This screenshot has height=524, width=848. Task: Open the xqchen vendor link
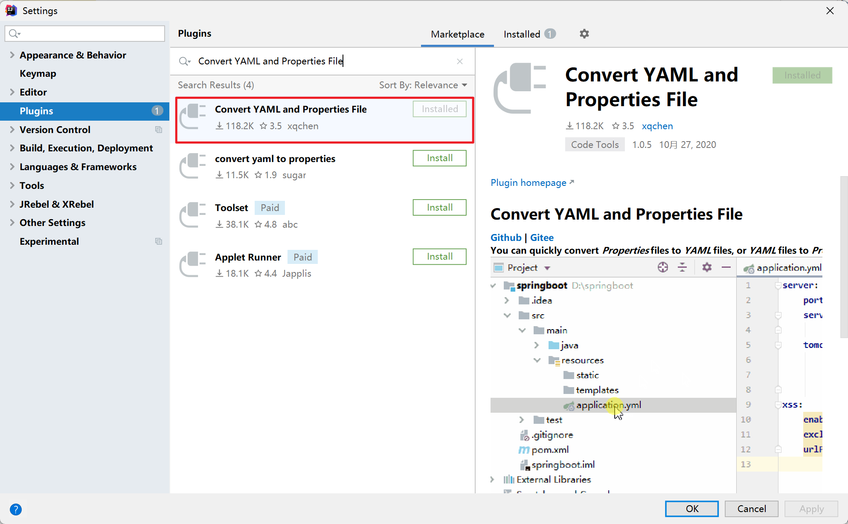(x=657, y=126)
